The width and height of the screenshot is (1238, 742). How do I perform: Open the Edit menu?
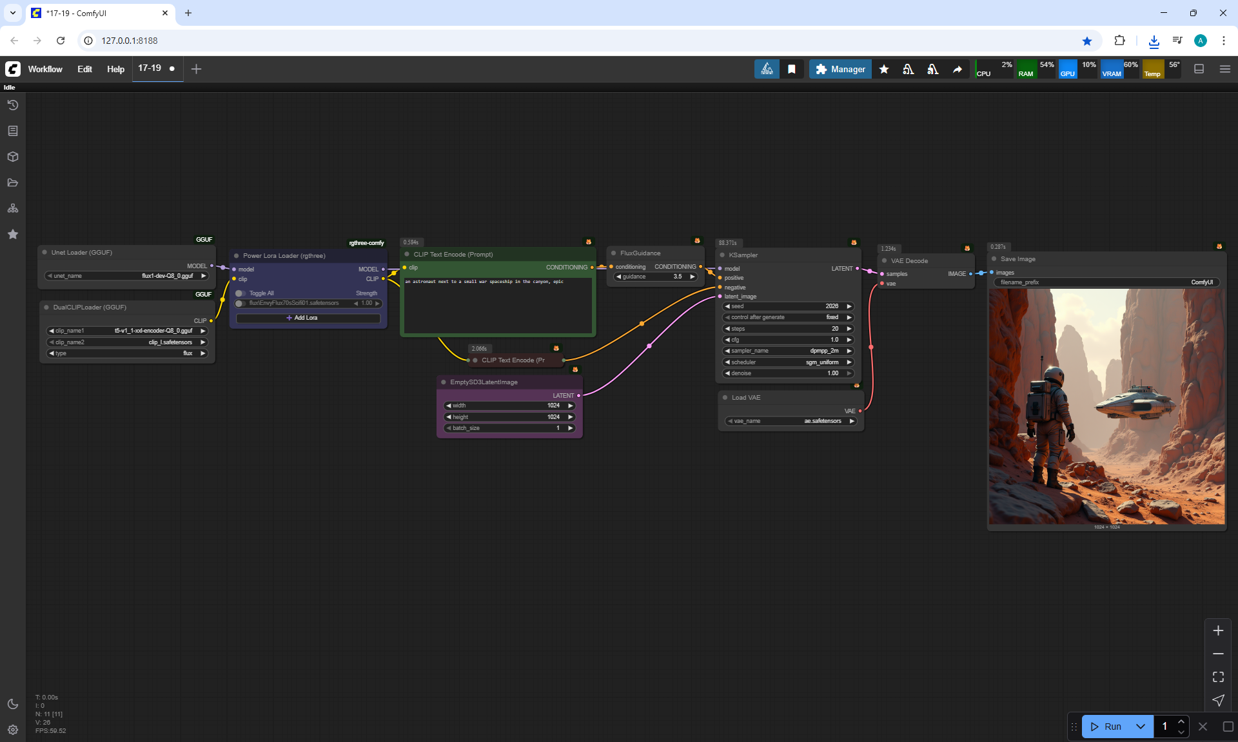(84, 69)
